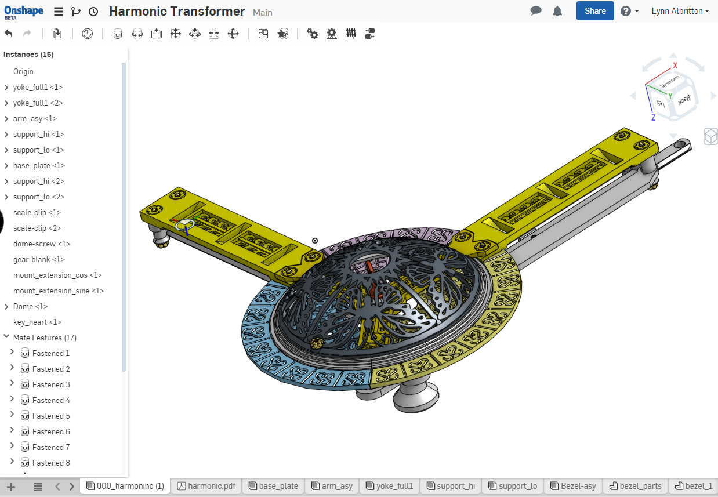The width and height of the screenshot is (718, 497).
Task: Open the comments speech bubble icon
Action: (x=536, y=10)
